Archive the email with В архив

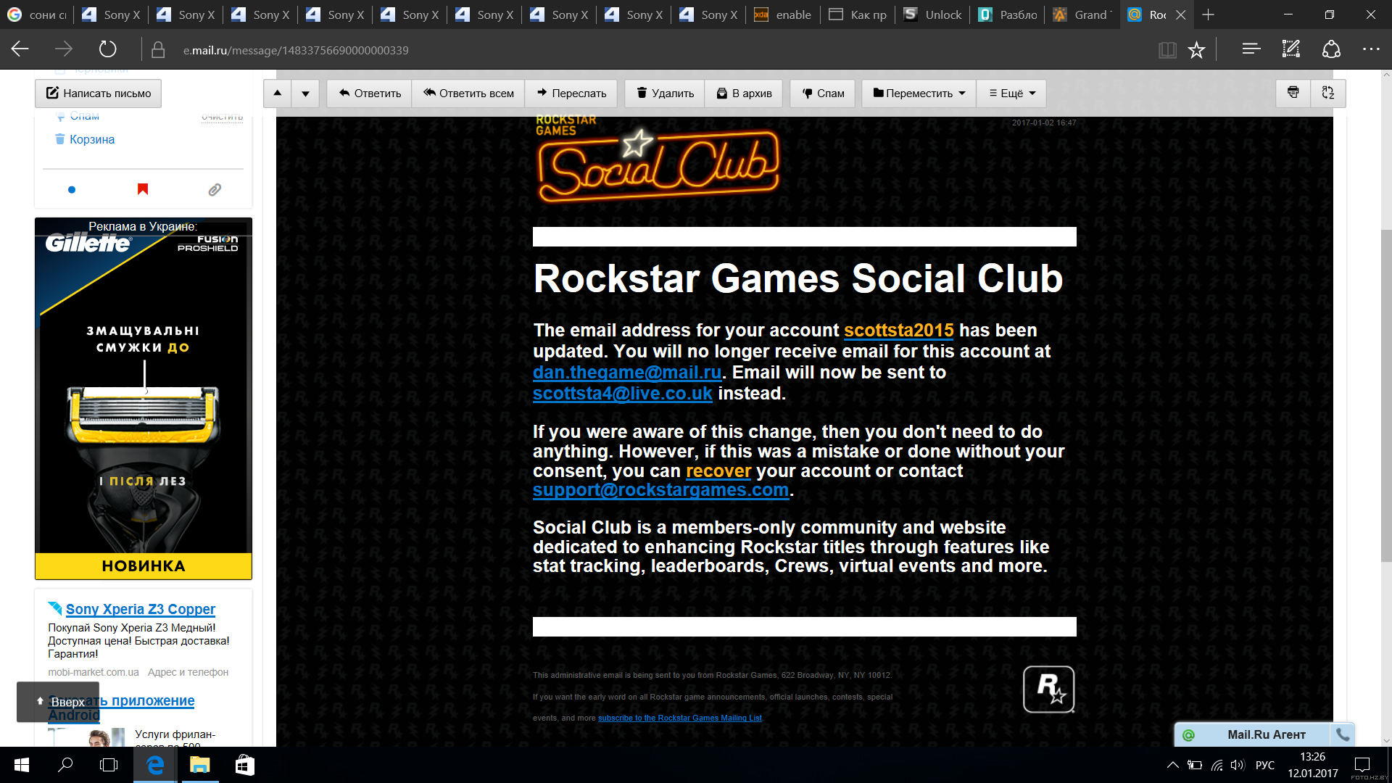(744, 94)
